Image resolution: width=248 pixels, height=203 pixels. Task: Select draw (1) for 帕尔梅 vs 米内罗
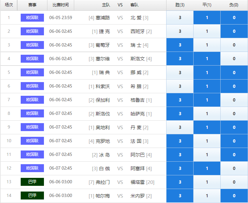207,196
